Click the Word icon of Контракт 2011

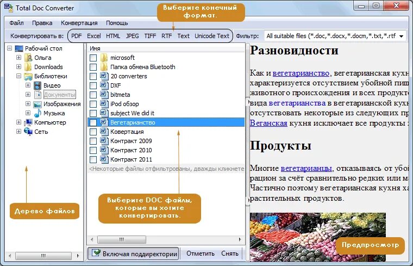tap(104, 159)
